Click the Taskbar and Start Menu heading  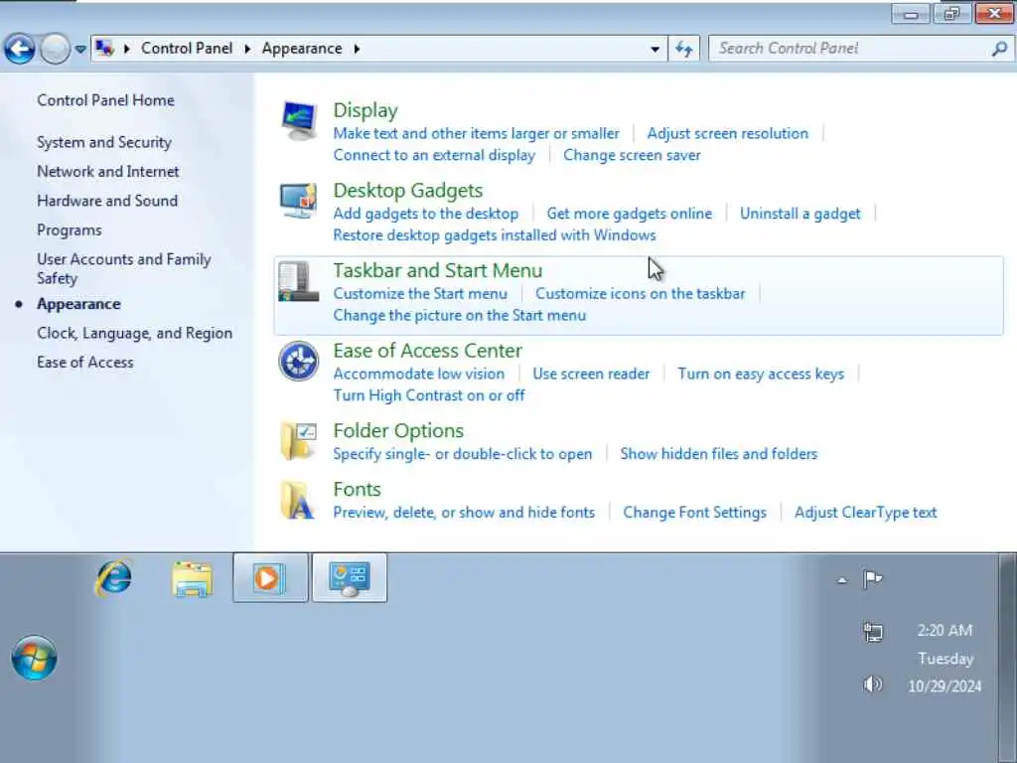pyautogui.click(x=438, y=270)
